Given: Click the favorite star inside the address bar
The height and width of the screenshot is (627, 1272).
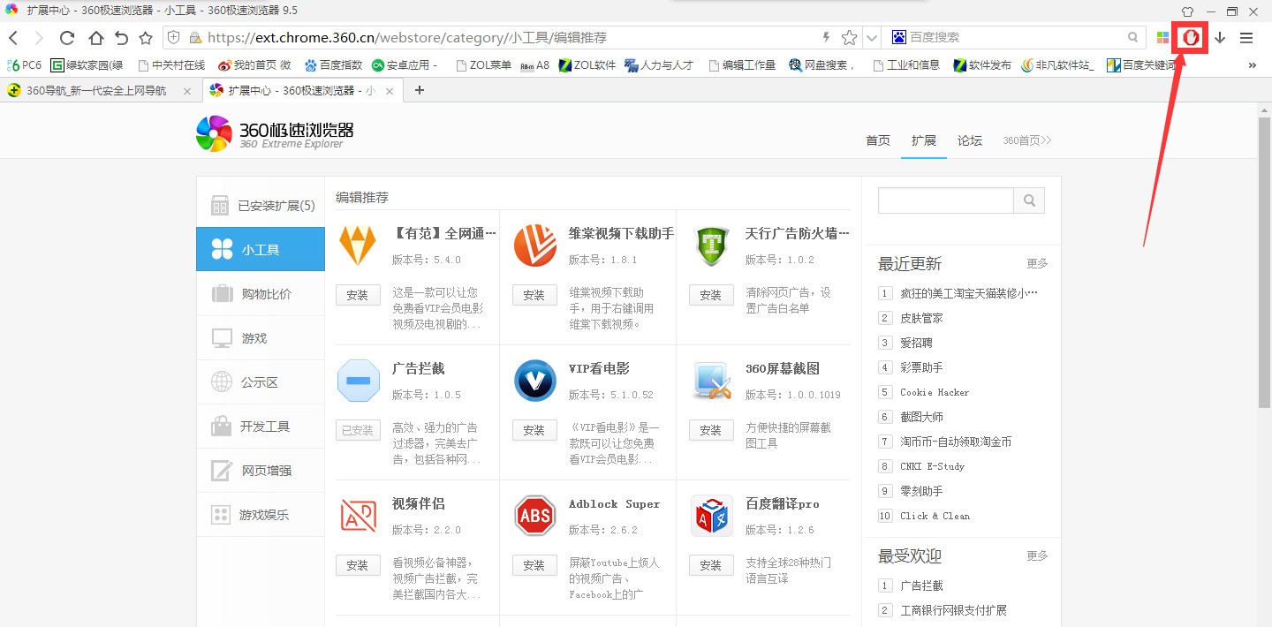Looking at the screenshot, I should pos(849,38).
